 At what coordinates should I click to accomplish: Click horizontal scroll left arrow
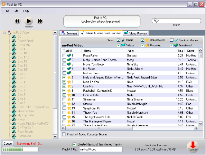click(63, 128)
